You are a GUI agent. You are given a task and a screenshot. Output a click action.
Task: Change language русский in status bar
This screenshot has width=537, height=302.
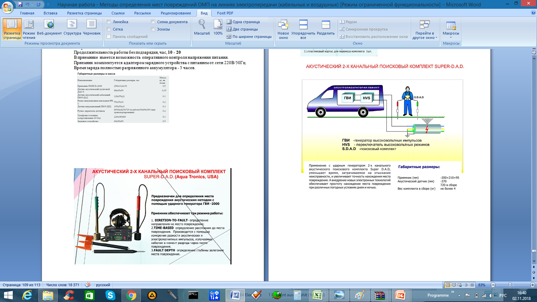click(103, 285)
